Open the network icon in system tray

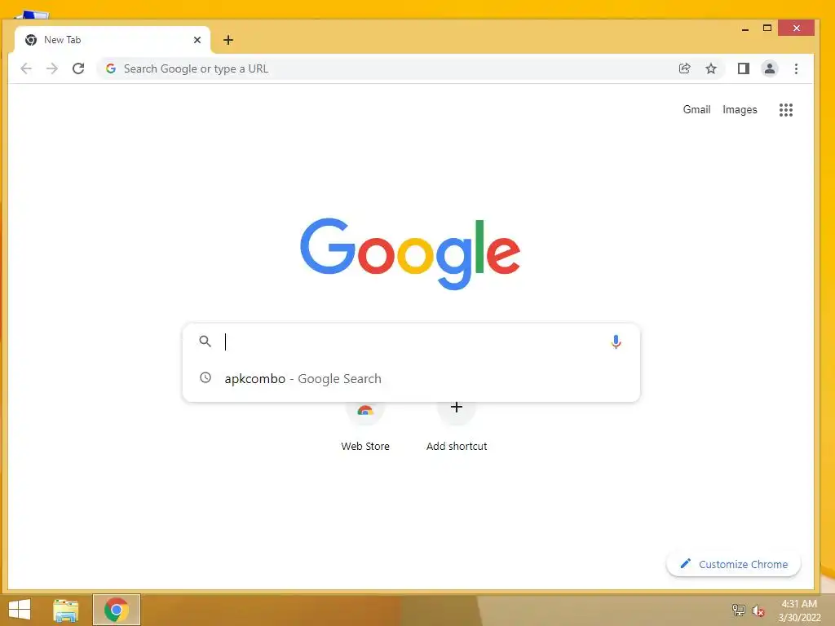[x=738, y=610]
